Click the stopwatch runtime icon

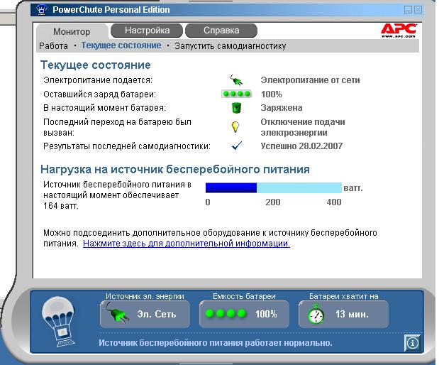point(316,315)
